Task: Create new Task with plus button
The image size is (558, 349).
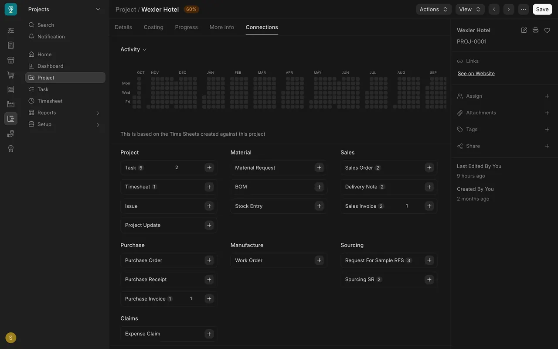Action: point(209,168)
